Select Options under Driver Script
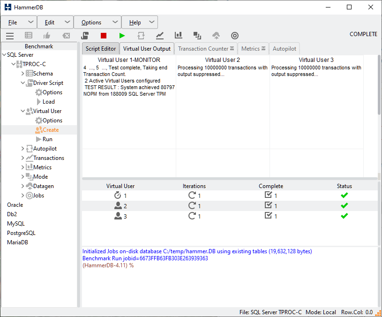This screenshot has width=382, height=317. [52, 92]
